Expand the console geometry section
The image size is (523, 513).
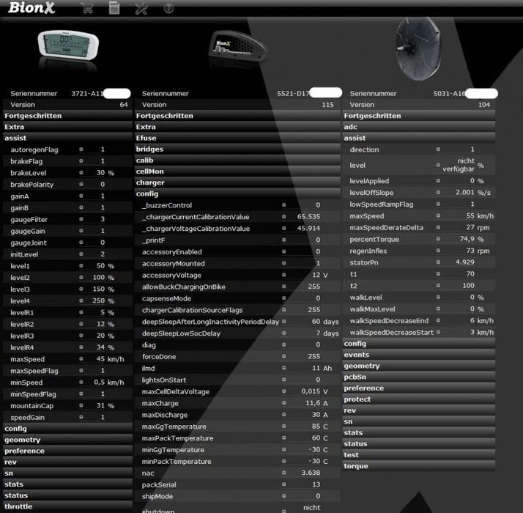click(x=67, y=440)
